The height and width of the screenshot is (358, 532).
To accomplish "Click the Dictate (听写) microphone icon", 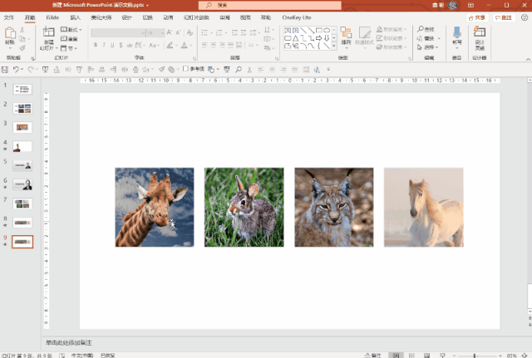I will (456, 33).
